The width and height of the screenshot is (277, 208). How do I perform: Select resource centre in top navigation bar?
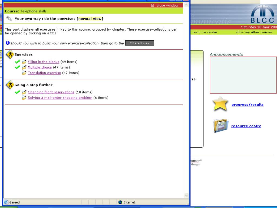tap(205, 32)
